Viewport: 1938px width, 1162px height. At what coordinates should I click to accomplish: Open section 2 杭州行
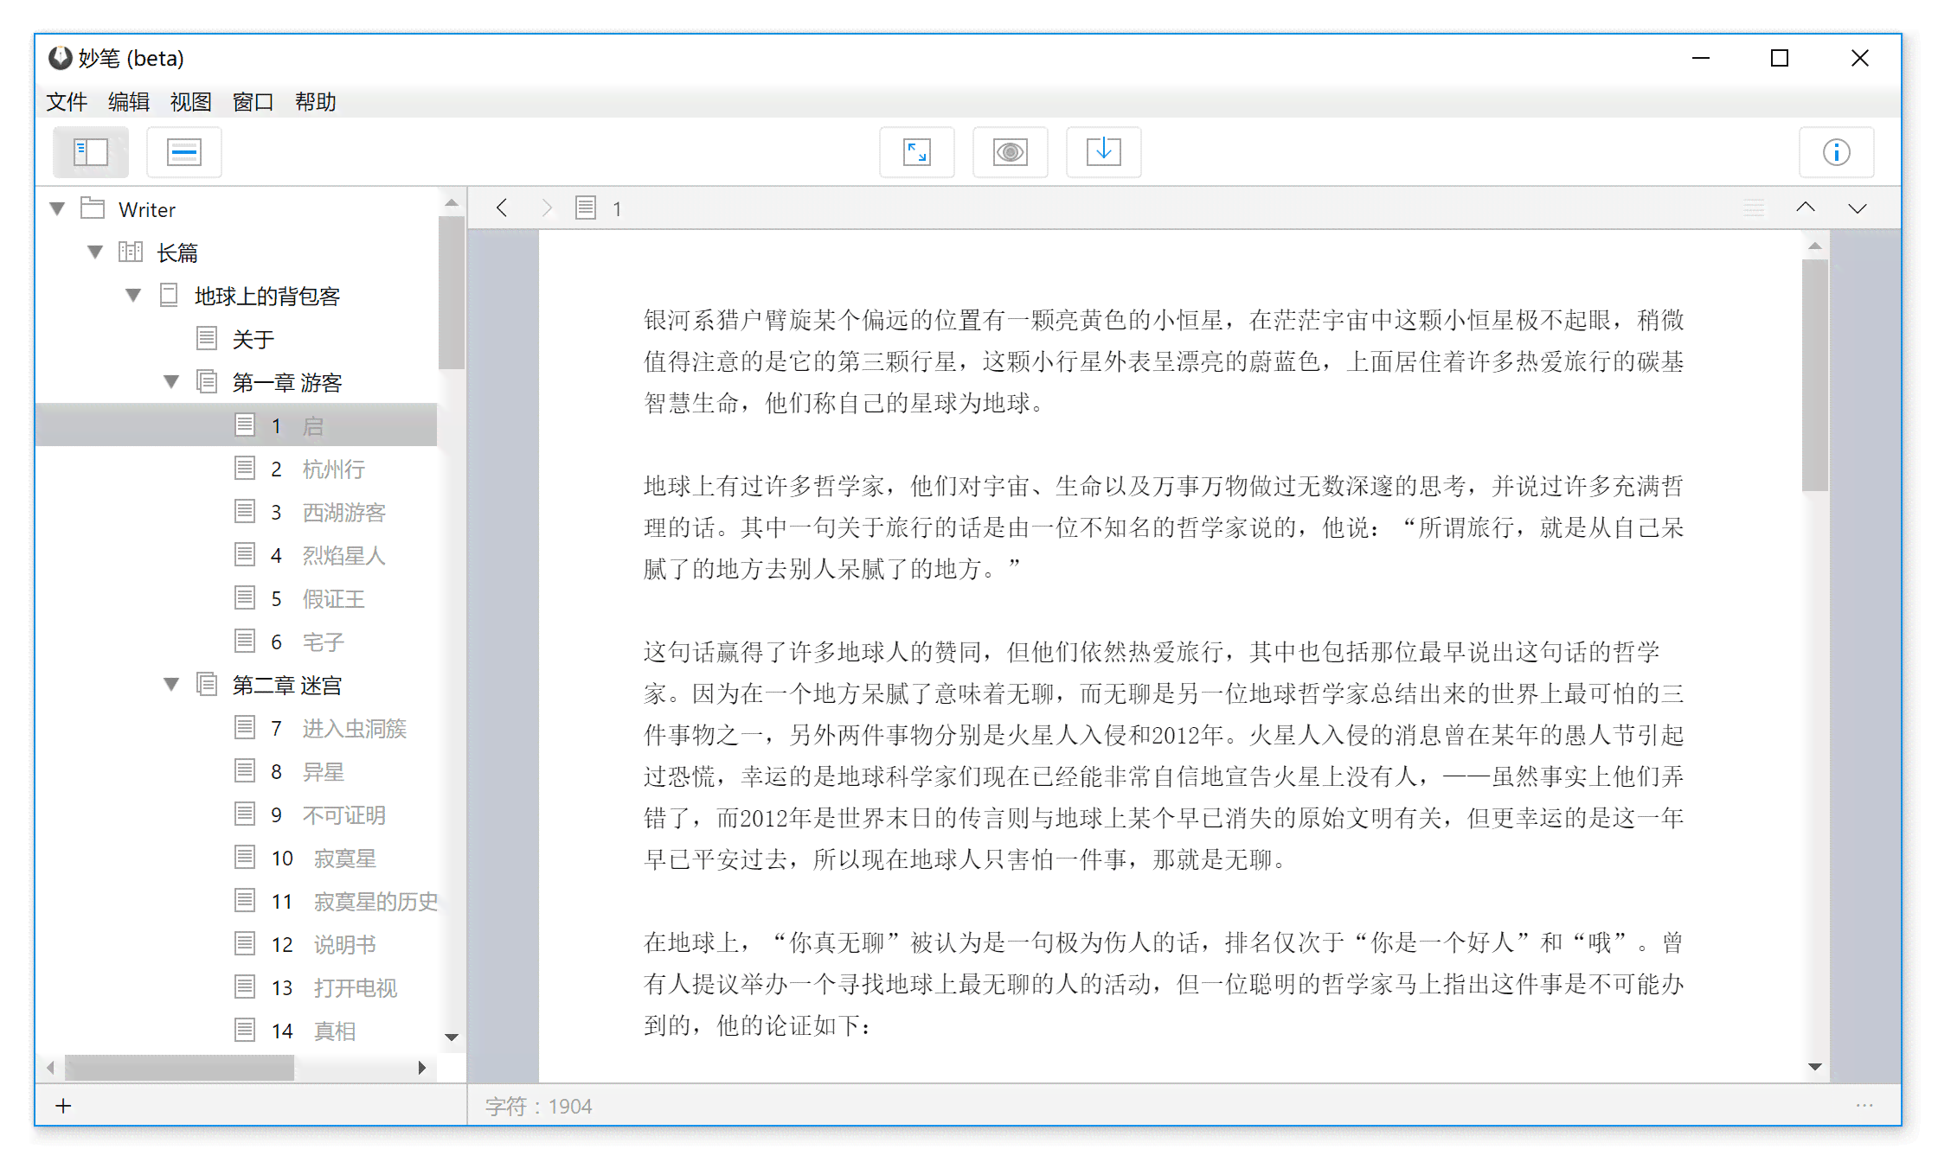pyautogui.click(x=236, y=468)
